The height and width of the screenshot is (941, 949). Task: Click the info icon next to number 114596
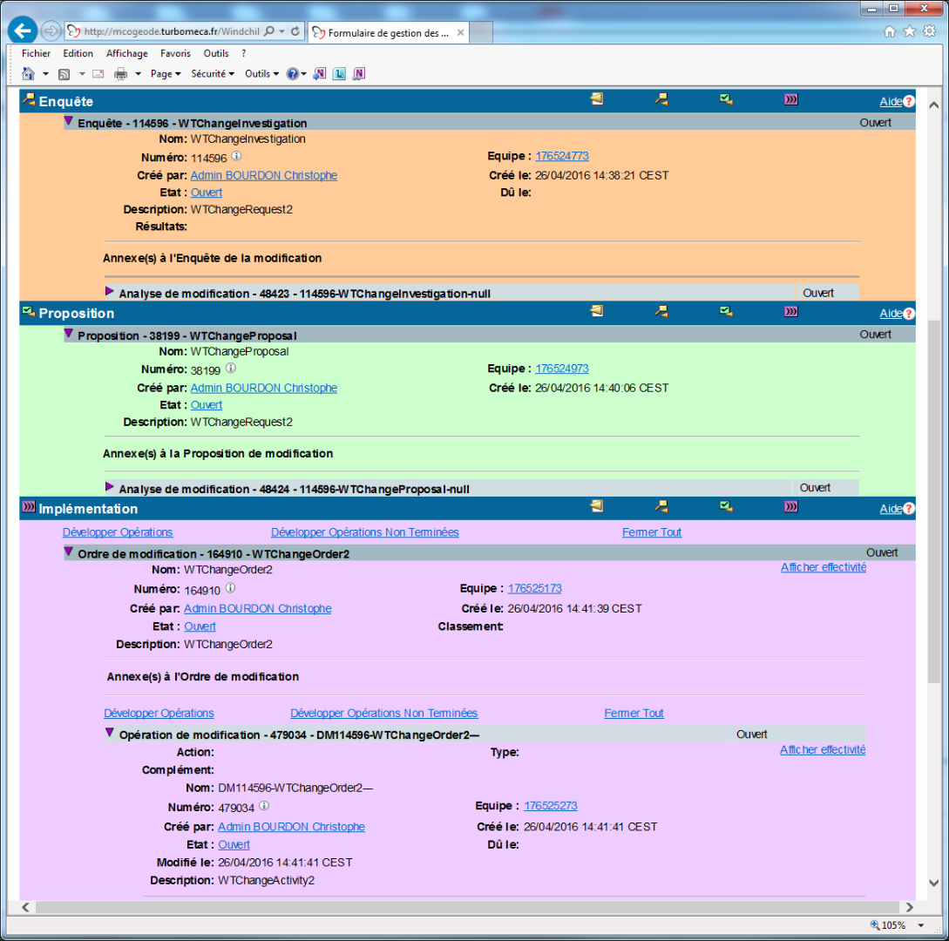click(x=236, y=157)
